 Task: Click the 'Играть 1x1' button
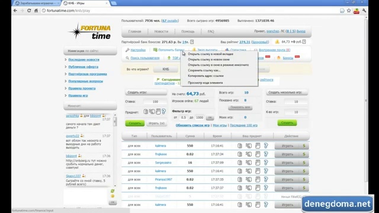point(156,123)
